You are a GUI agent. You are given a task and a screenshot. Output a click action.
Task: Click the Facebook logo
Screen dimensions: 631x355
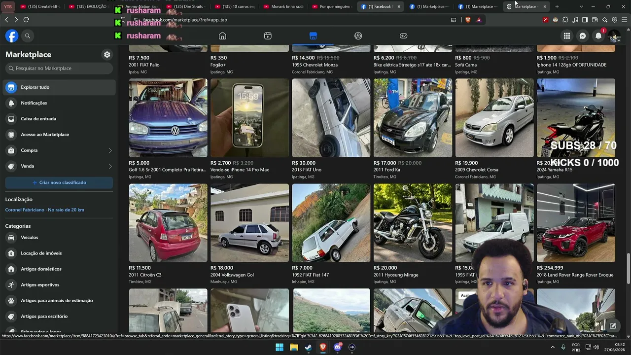(12, 36)
